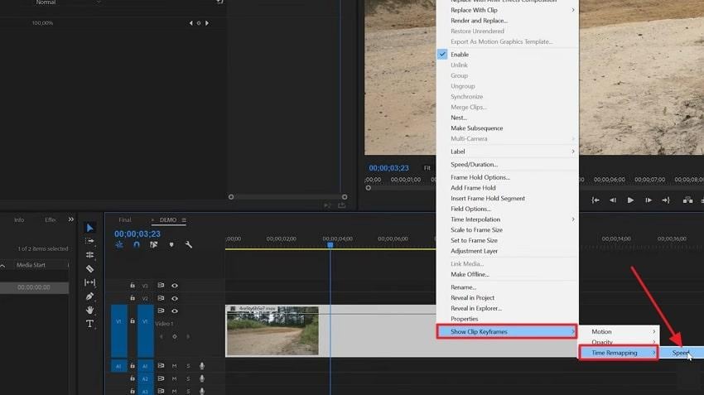Select the Pen tool

click(89, 296)
